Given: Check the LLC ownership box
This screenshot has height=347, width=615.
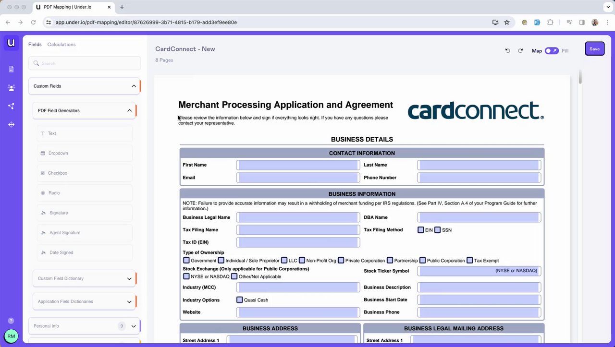Looking at the screenshot, I should click(284, 260).
